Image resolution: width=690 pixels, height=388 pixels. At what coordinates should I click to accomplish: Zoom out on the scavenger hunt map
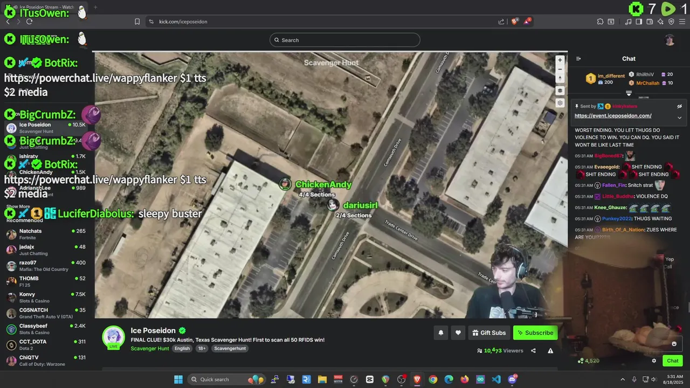(560, 69)
